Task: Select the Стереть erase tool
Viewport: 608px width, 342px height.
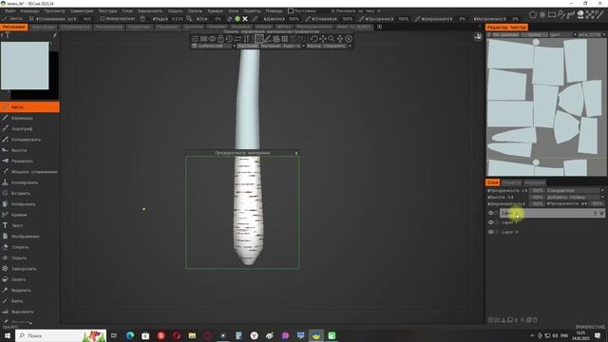Action: tap(29, 247)
